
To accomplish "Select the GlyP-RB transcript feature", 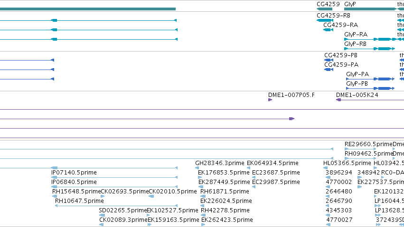I will point(369,49).
